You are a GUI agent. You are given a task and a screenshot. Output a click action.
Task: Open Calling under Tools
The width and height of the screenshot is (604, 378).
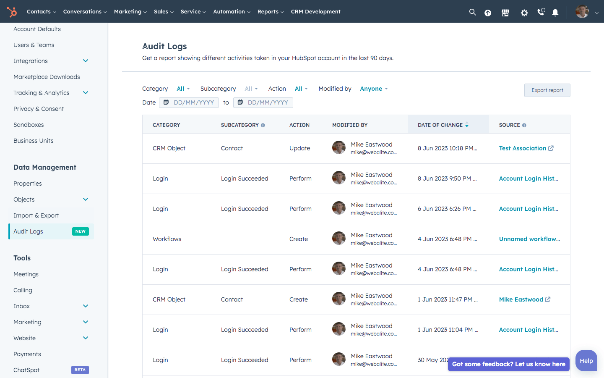pyautogui.click(x=23, y=290)
